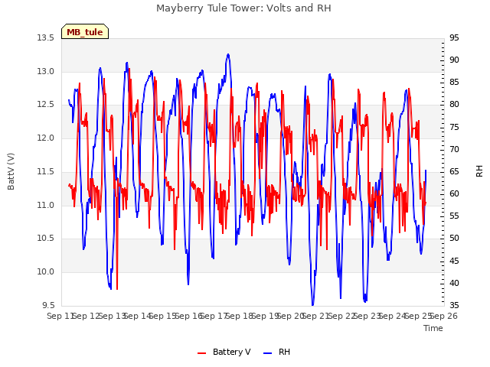Image resolution: width=490 pixels, height=367 pixels.
Task: Click the MB_tule label box
Action: 85,31
